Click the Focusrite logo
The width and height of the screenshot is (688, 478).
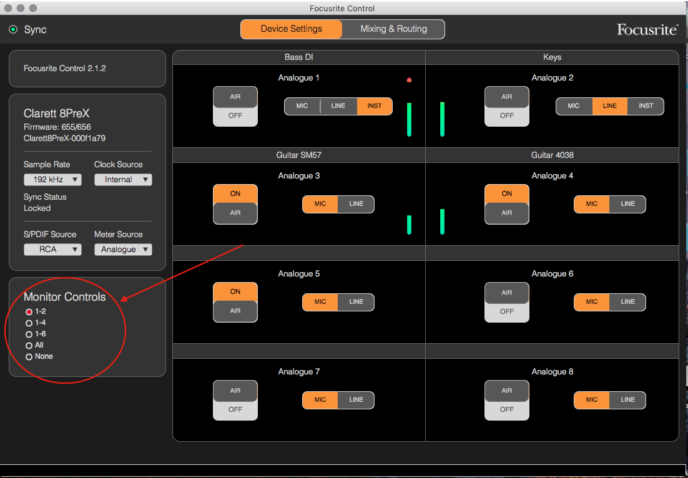click(x=647, y=29)
